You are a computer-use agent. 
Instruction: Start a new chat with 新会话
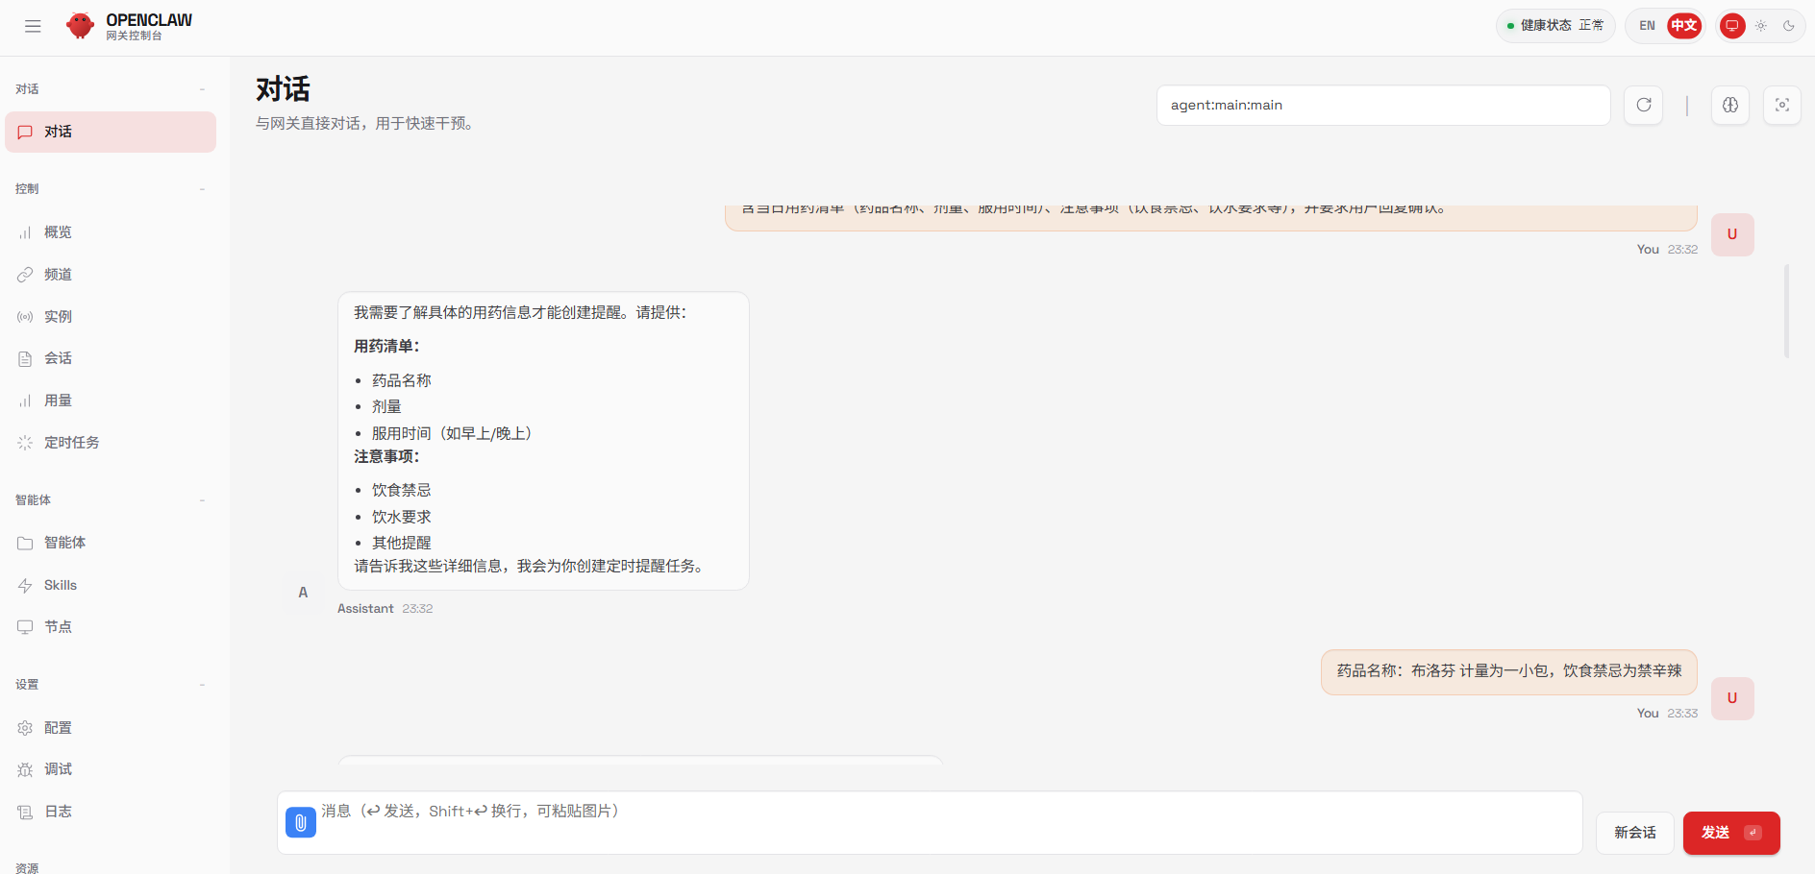(1634, 833)
